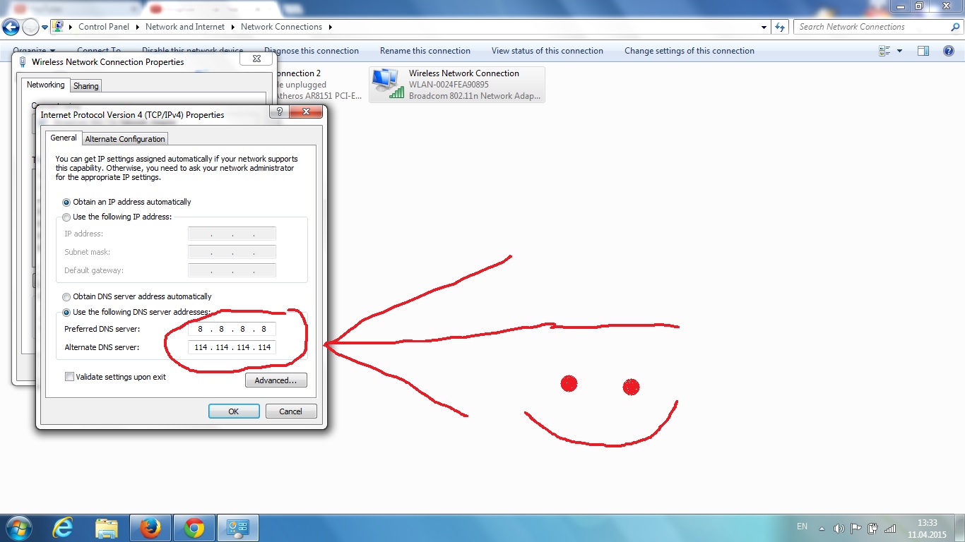Toggle the preview pane icon
This screenshot has width=965, height=542.
coord(923,51)
